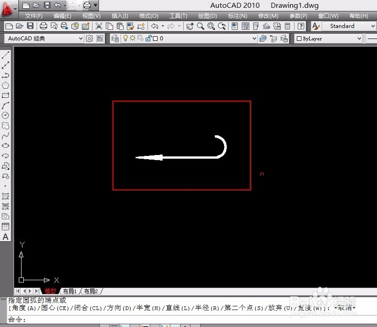The image size is (377, 327).
Task: Select the Hatch tool
Action: pos(5,196)
